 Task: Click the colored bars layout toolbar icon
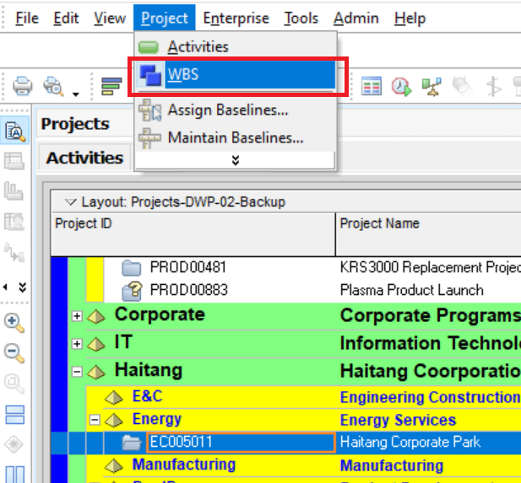[111, 86]
